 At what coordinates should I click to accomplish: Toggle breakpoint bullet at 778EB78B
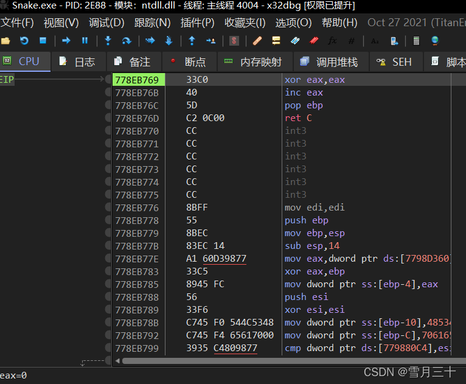point(108,322)
